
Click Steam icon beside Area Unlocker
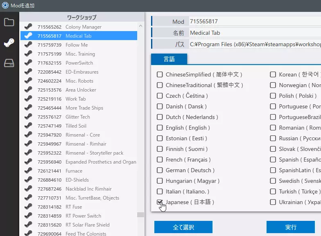pos(28,90)
